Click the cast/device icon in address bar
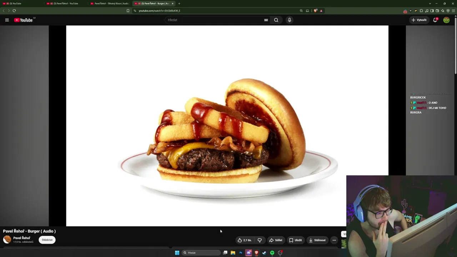The width and height of the screenshot is (457, 257). (307, 11)
